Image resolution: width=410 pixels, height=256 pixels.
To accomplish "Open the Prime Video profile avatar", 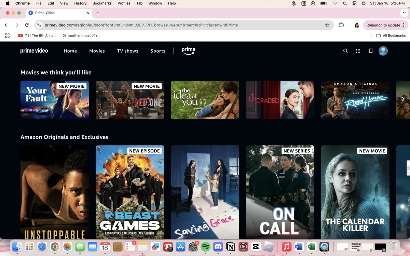I will tap(383, 51).
